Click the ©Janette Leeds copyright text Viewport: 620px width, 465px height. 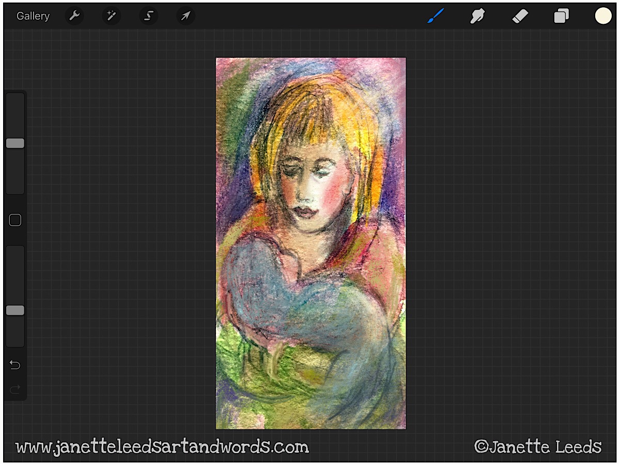pyautogui.click(x=538, y=447)
